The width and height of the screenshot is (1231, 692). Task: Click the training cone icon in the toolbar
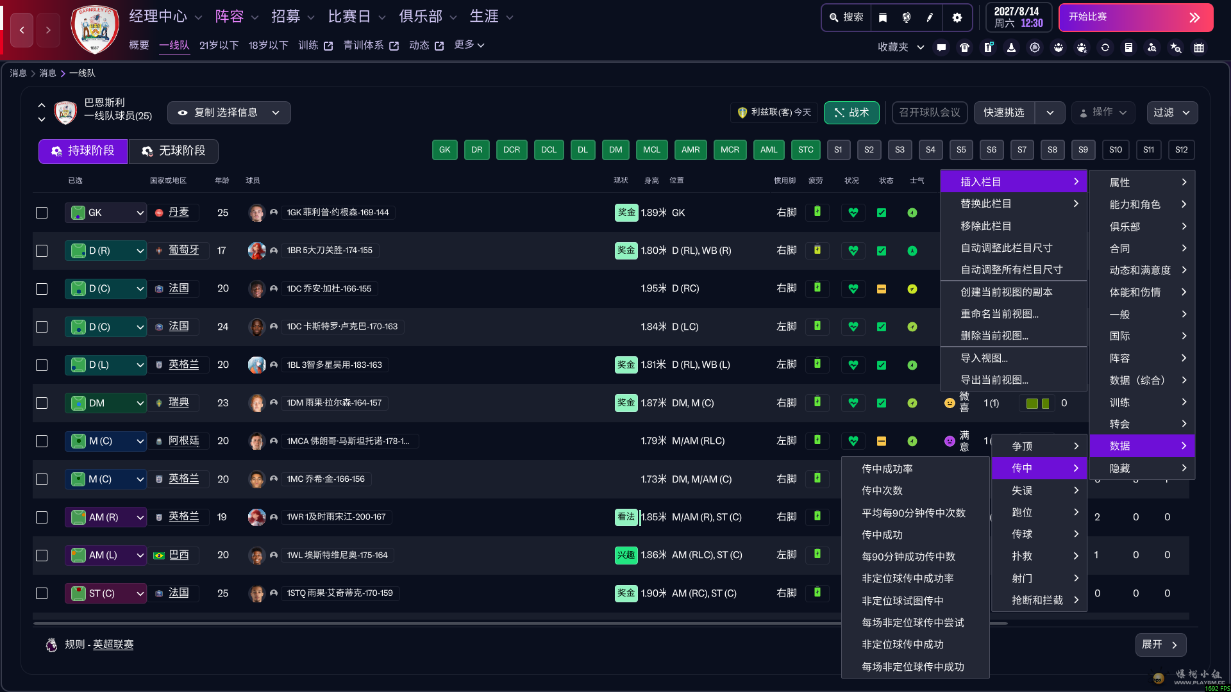click(x=1012, y=47)
